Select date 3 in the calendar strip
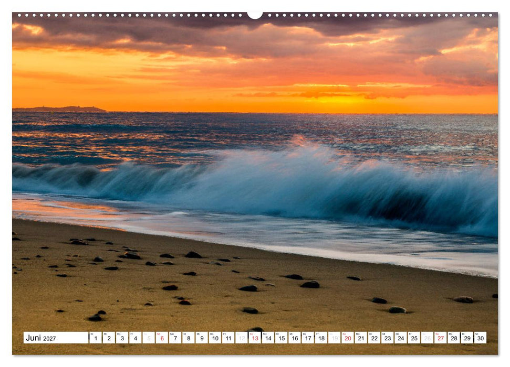This screenshot has height=367, width=510. coord(122,338)
